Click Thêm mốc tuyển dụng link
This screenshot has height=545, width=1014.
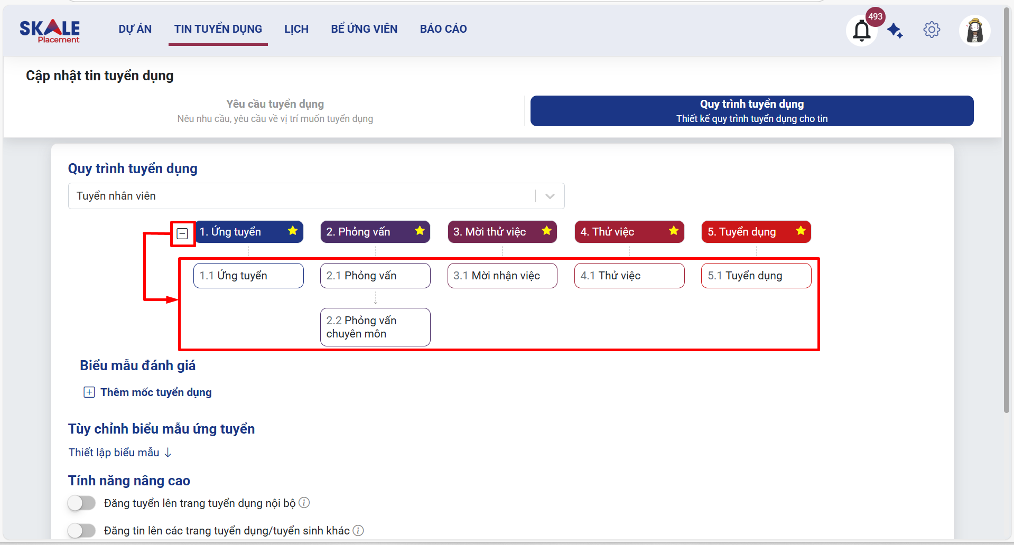pyautogui.click(x=155, y=392)
